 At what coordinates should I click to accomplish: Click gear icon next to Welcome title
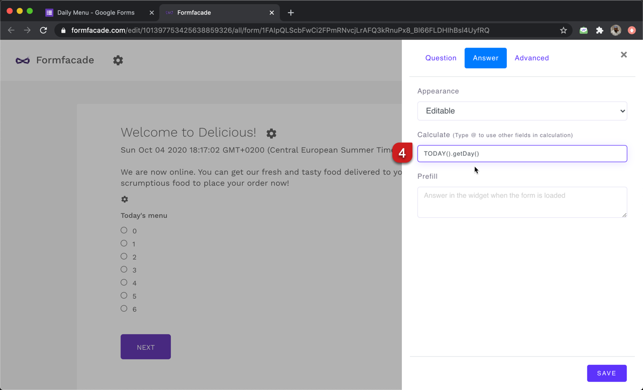(271, 133)
